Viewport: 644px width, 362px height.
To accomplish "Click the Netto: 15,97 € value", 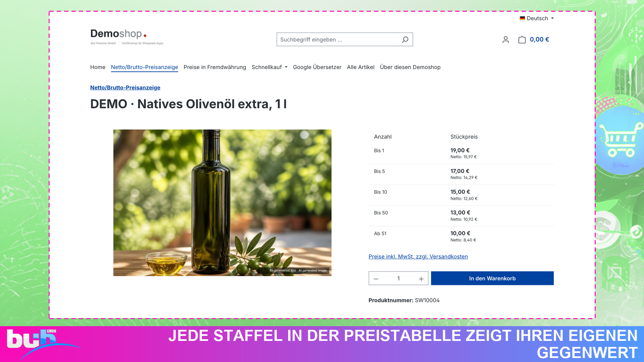I will coord(464,157).
